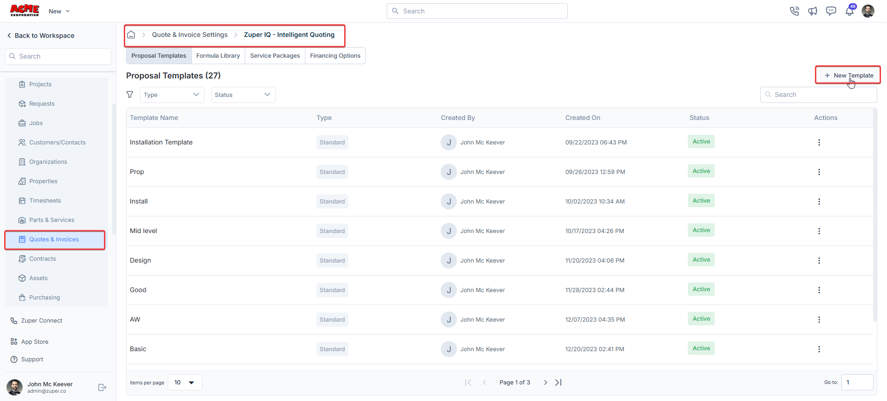Screen dimensions: 887x401
Task: Click the New Template button
Action: coord(849,75)
